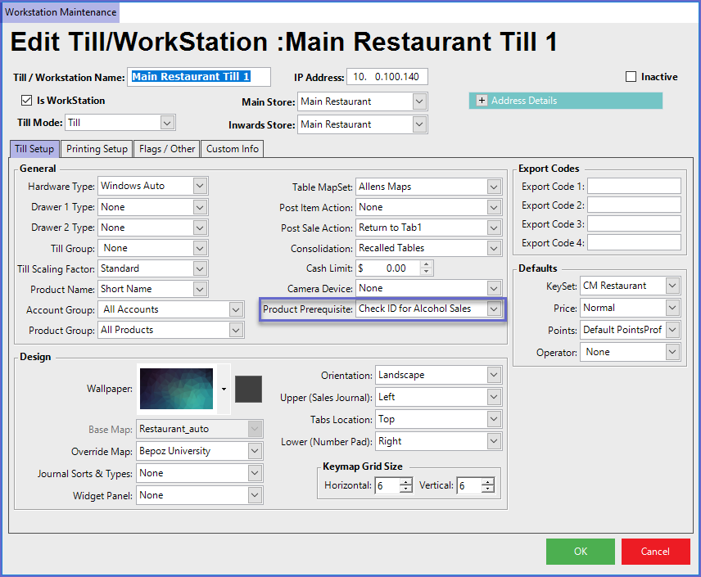Open the Product Prerequisite dropdown

click(x=494, y=309)
